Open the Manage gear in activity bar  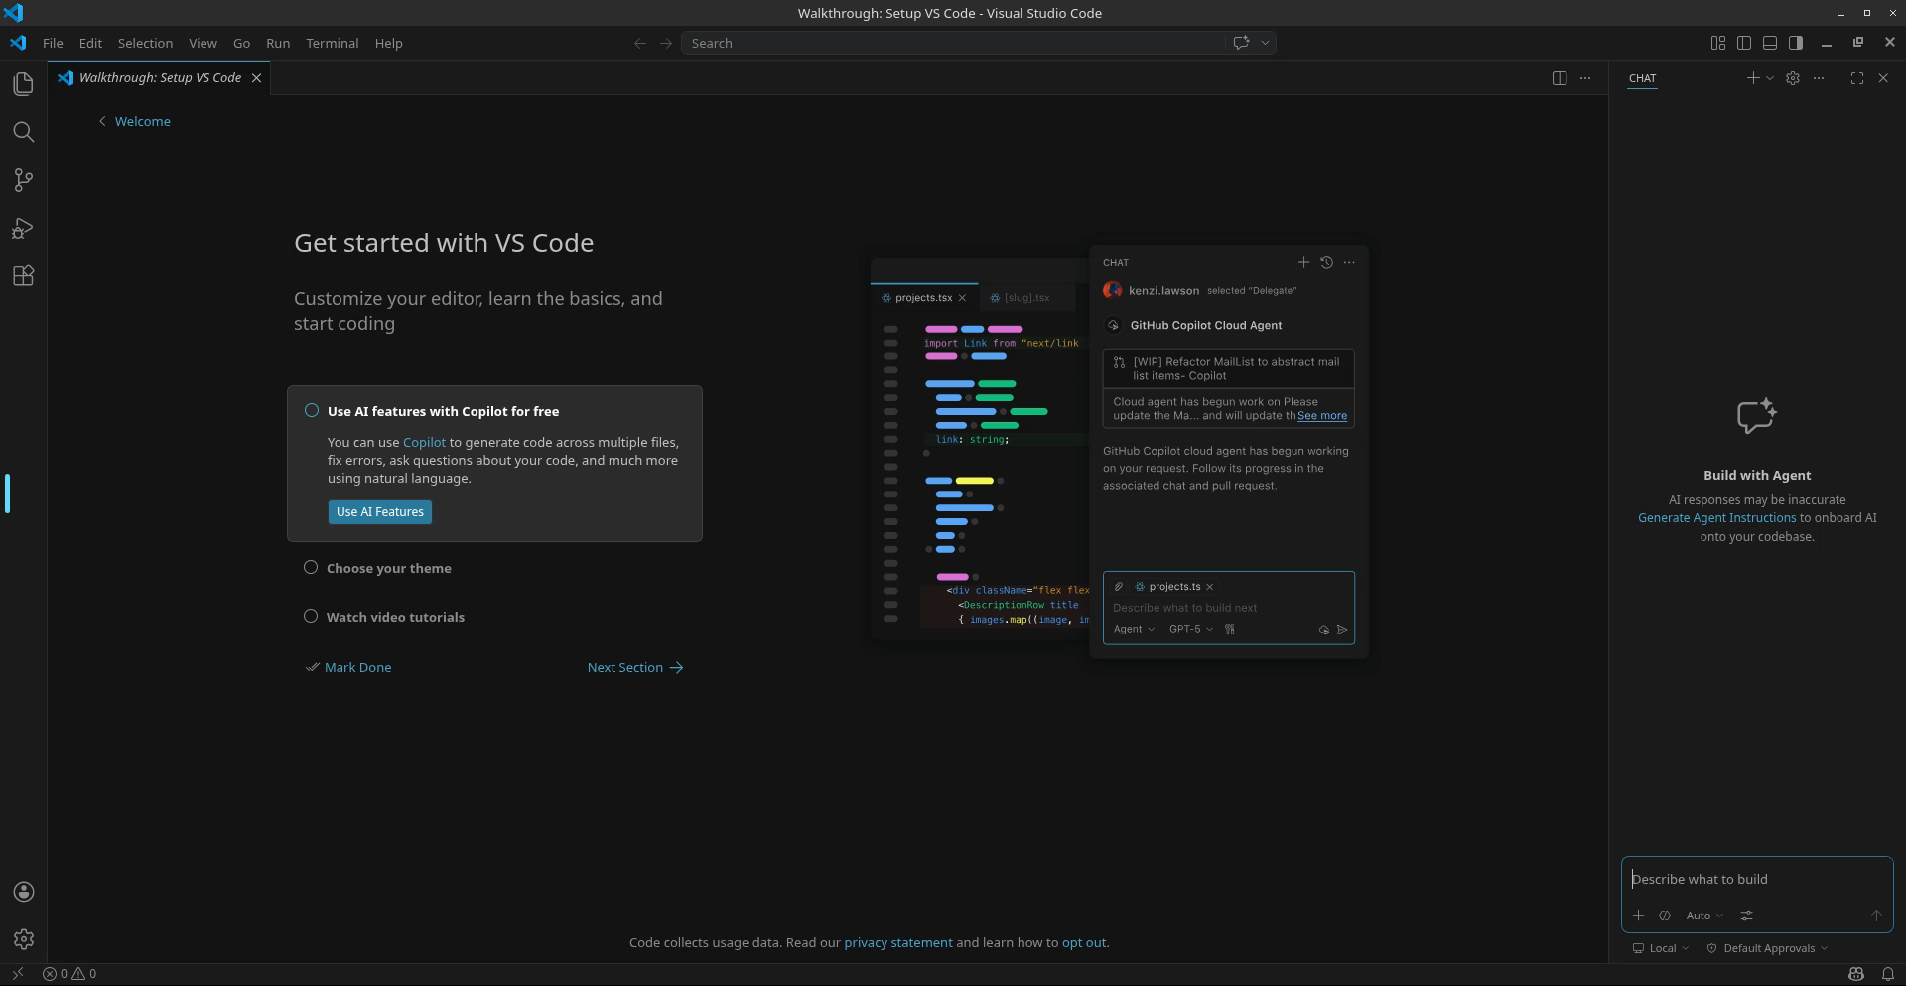(x=24, y=939)
